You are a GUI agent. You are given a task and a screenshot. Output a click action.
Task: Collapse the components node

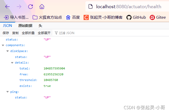point(3,45)
